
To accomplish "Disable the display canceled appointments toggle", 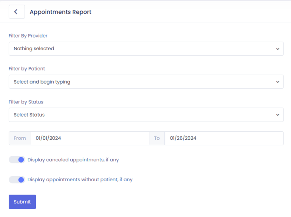I will point(17,160).
